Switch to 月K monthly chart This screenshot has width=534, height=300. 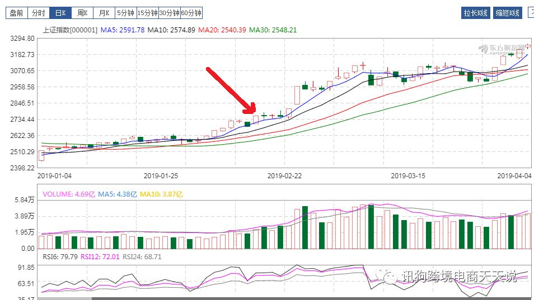click(x=104, y=12)
